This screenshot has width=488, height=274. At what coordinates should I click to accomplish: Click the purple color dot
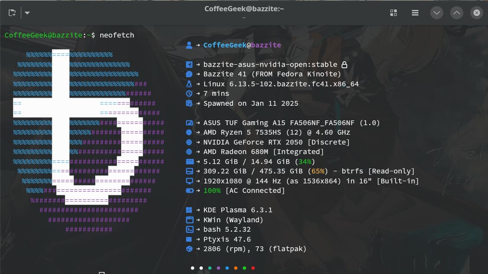218,268
